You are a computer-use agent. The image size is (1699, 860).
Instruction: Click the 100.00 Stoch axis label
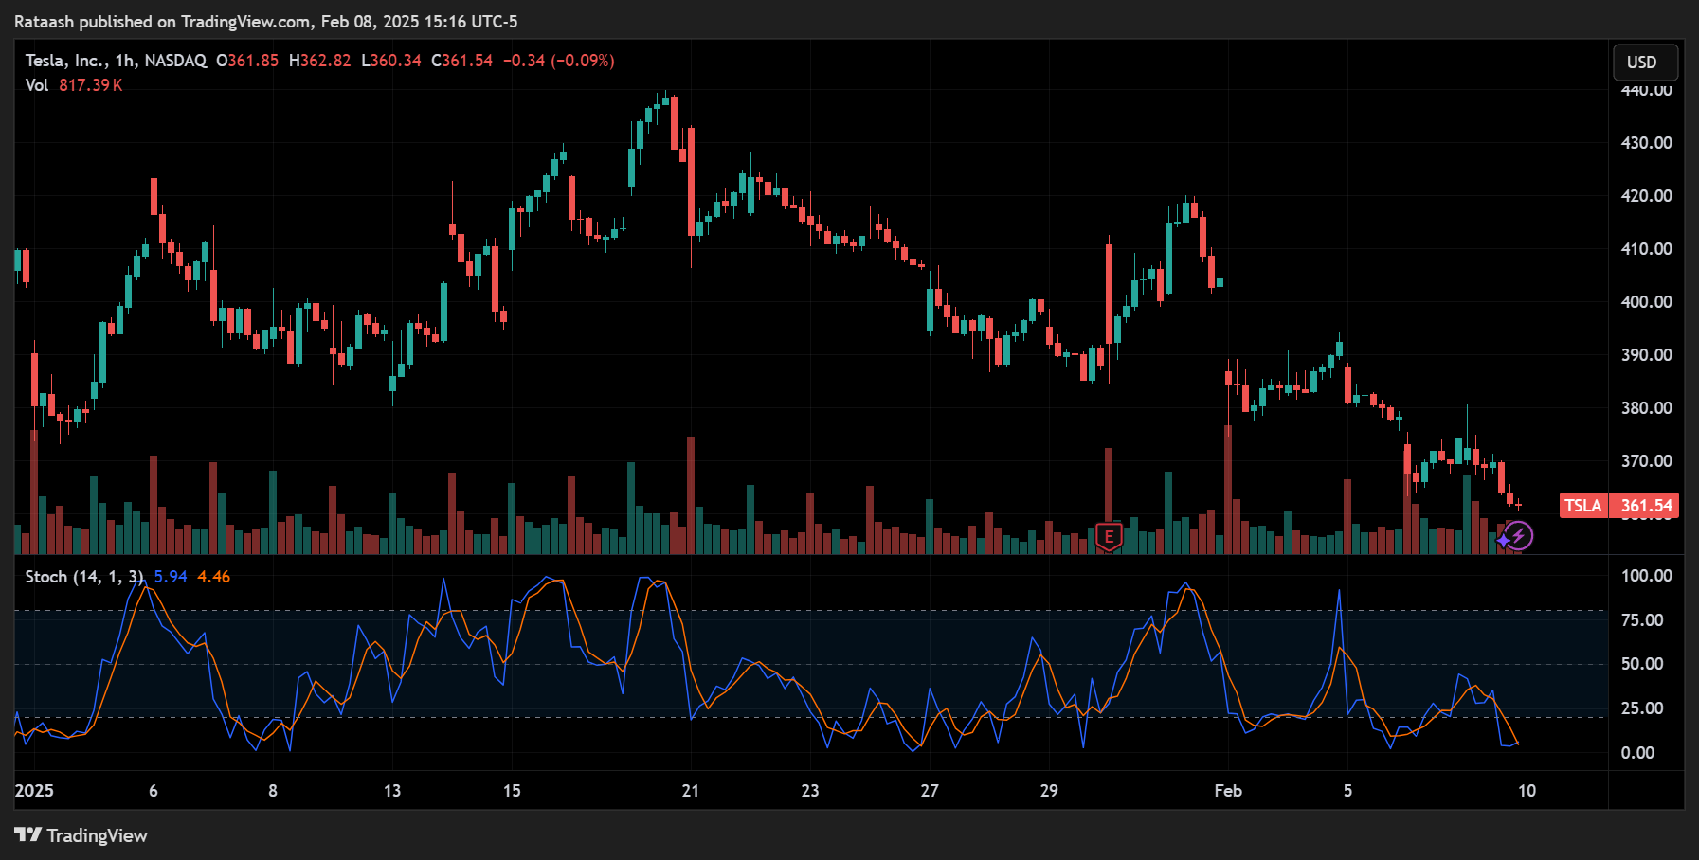1646,576
